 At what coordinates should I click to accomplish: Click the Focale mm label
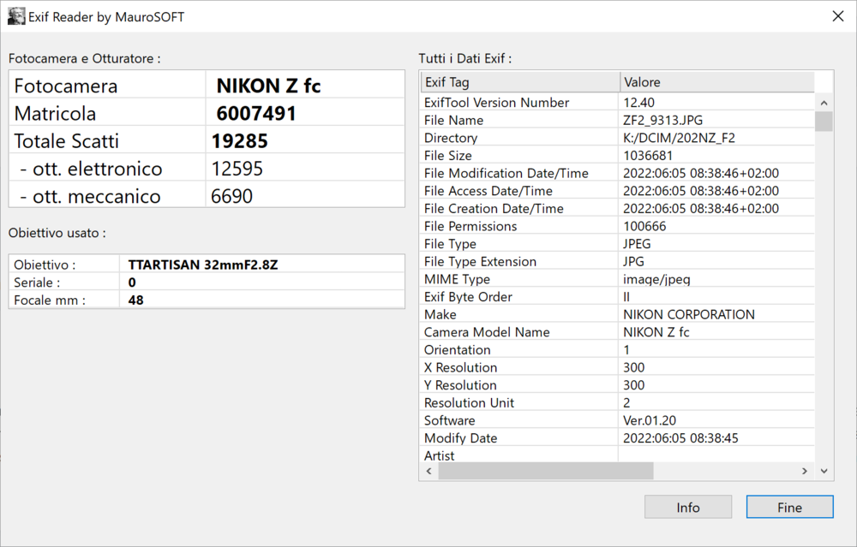point(50,300)
